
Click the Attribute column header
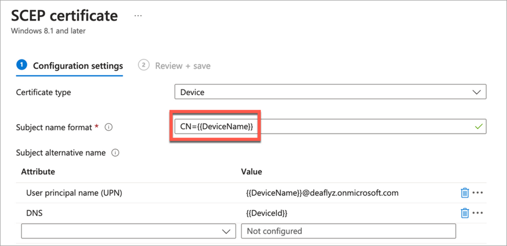click(x=38, y=172)
